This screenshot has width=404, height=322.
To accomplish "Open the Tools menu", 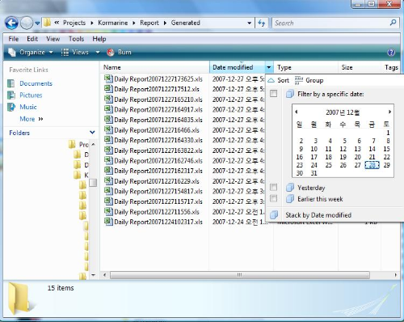I will click(76, 39).
